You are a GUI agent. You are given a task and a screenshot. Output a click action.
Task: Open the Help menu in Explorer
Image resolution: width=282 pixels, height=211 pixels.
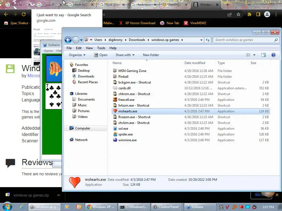pyautogui.click(x=113, y=48)
